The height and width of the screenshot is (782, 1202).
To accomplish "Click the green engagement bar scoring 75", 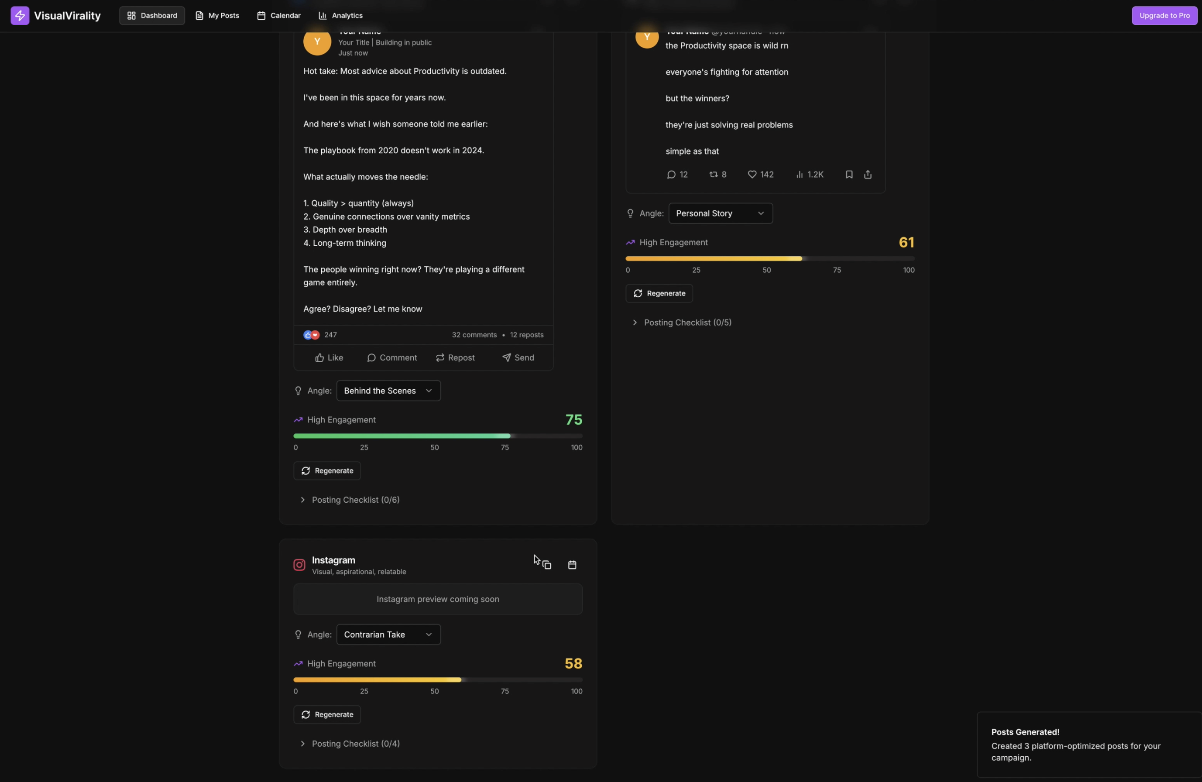I will 402,436.
